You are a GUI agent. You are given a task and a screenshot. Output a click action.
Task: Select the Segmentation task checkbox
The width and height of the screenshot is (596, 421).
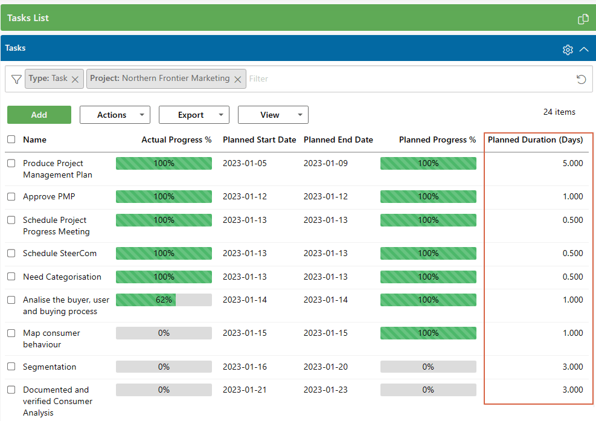click(10, 367)
